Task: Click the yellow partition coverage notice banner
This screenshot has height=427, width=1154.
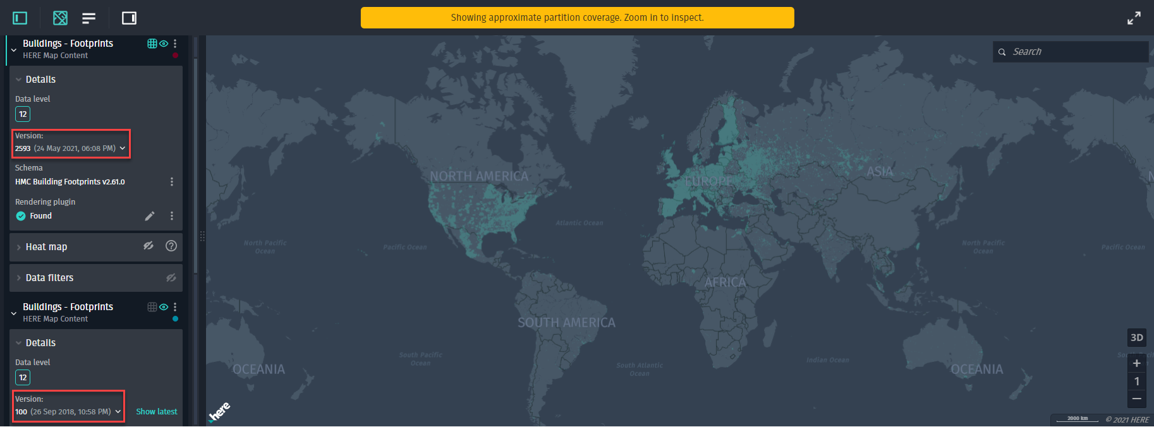Action: tap(577, 18)
